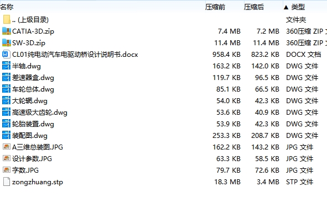Click the blank file icon of zongzhuang.stp
Image resolution: width=327 pixels, height=208 pixels.
pyautogui.click(x=7, y=182)
